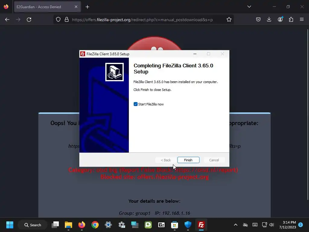This screenshot has height=232, width=309.
Task: Open notification center badge
Action: click(x=301, y=225)
